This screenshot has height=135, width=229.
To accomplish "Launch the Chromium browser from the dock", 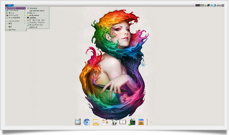I will click(87, 122).
